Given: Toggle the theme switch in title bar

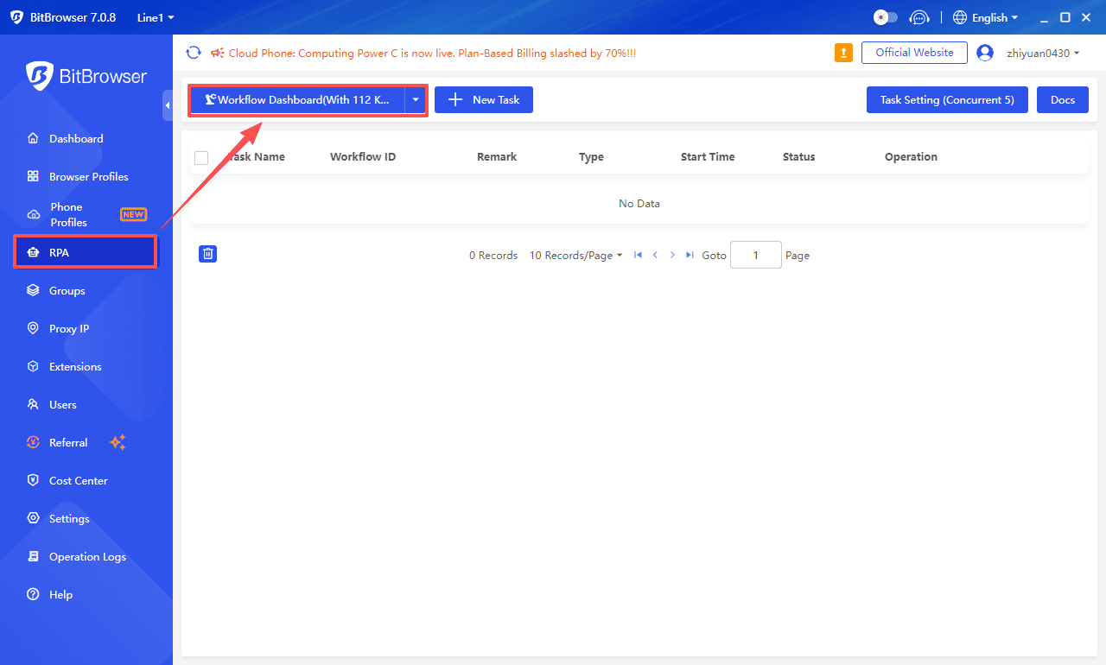Looking at the screenshot, I should 885,17.
